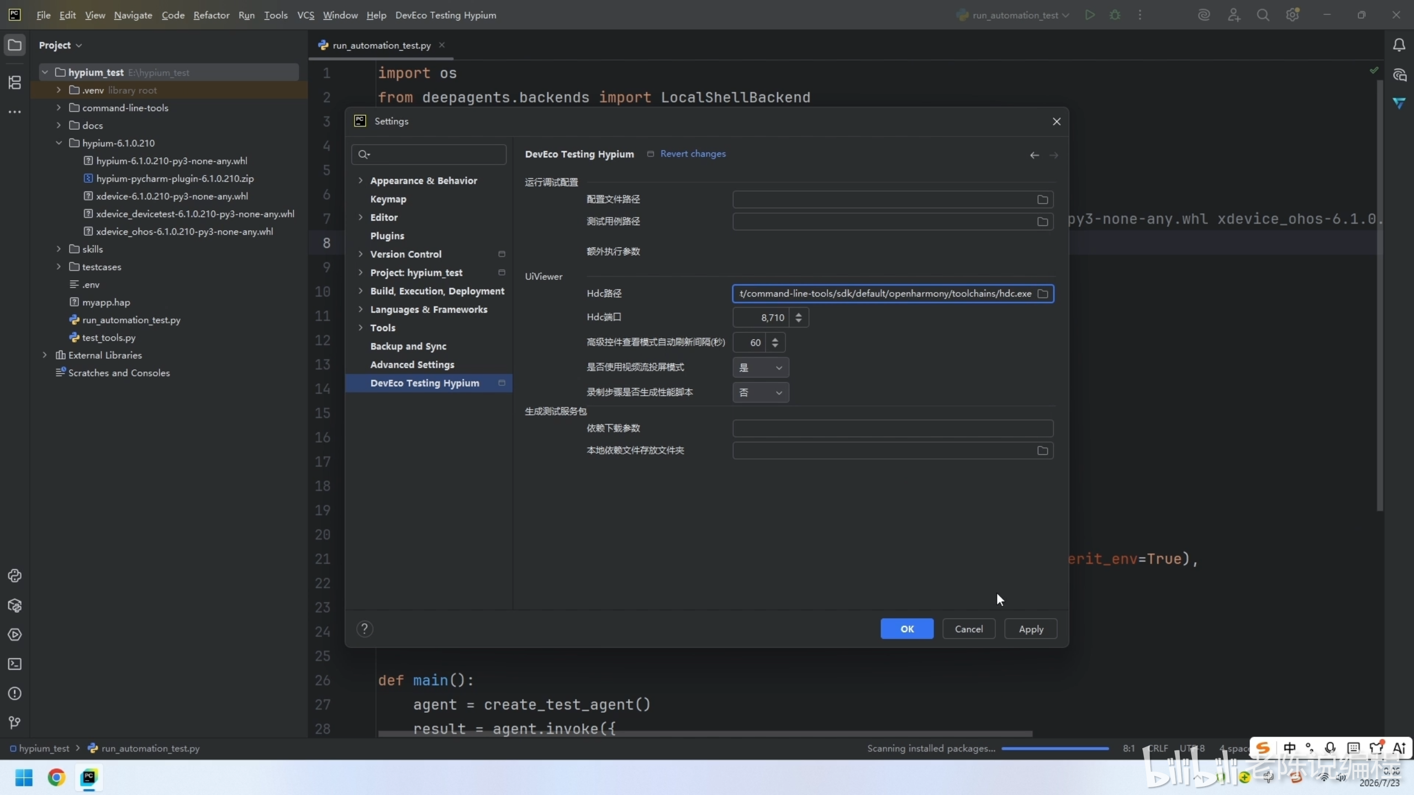Image resolution: width=1414 pixels, height=795 pixels.
Task: Select myapp.hap in the project tree
Action: click(x=106, y=302)
